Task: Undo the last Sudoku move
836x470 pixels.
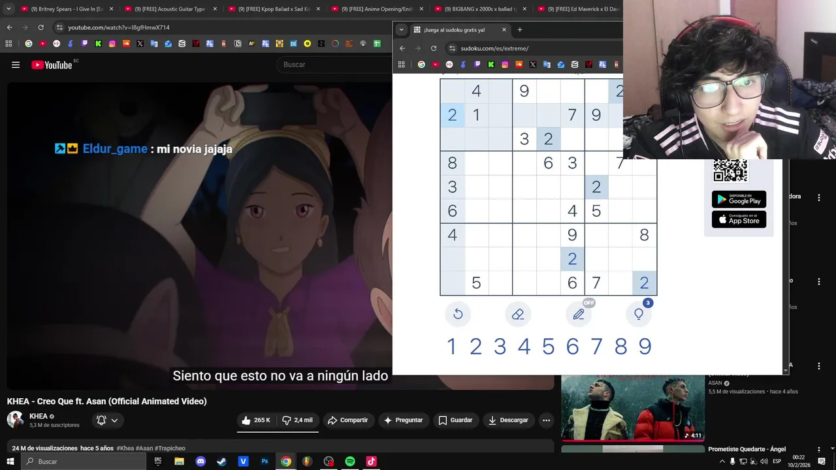Action: pos(458,315)
